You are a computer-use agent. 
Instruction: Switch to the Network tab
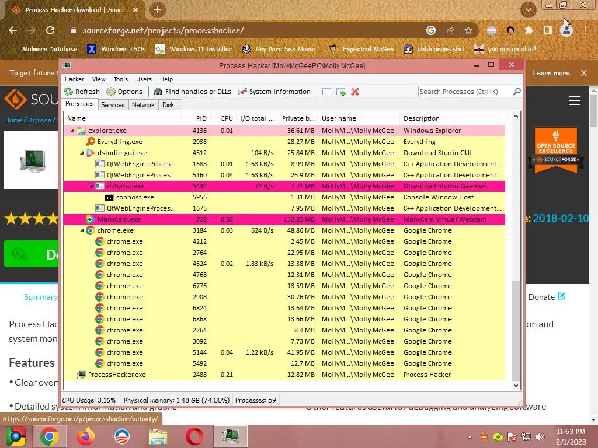144,105
